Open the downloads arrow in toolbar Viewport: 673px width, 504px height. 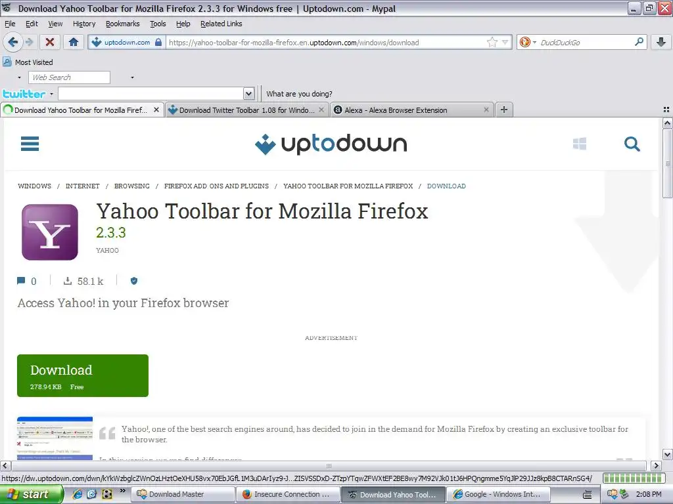click(x=661, y=42)
